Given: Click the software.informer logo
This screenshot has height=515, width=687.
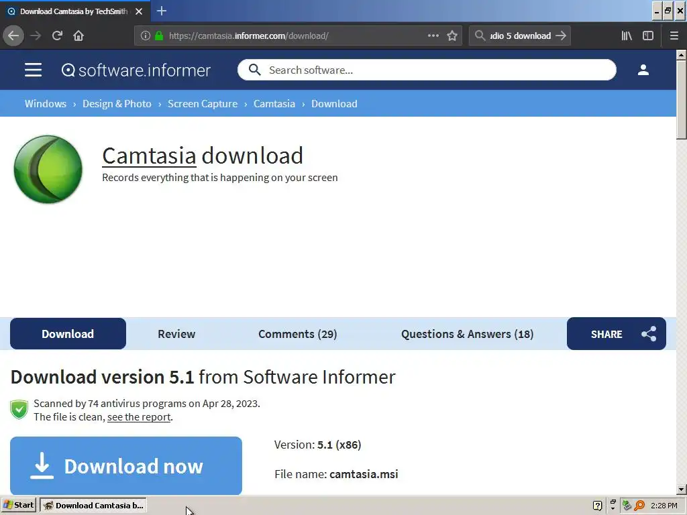Looking at the screenshot, I should tap(136, 70).
